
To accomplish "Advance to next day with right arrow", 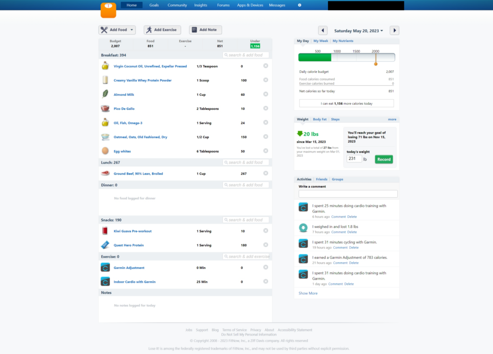I will click(394, 31).
